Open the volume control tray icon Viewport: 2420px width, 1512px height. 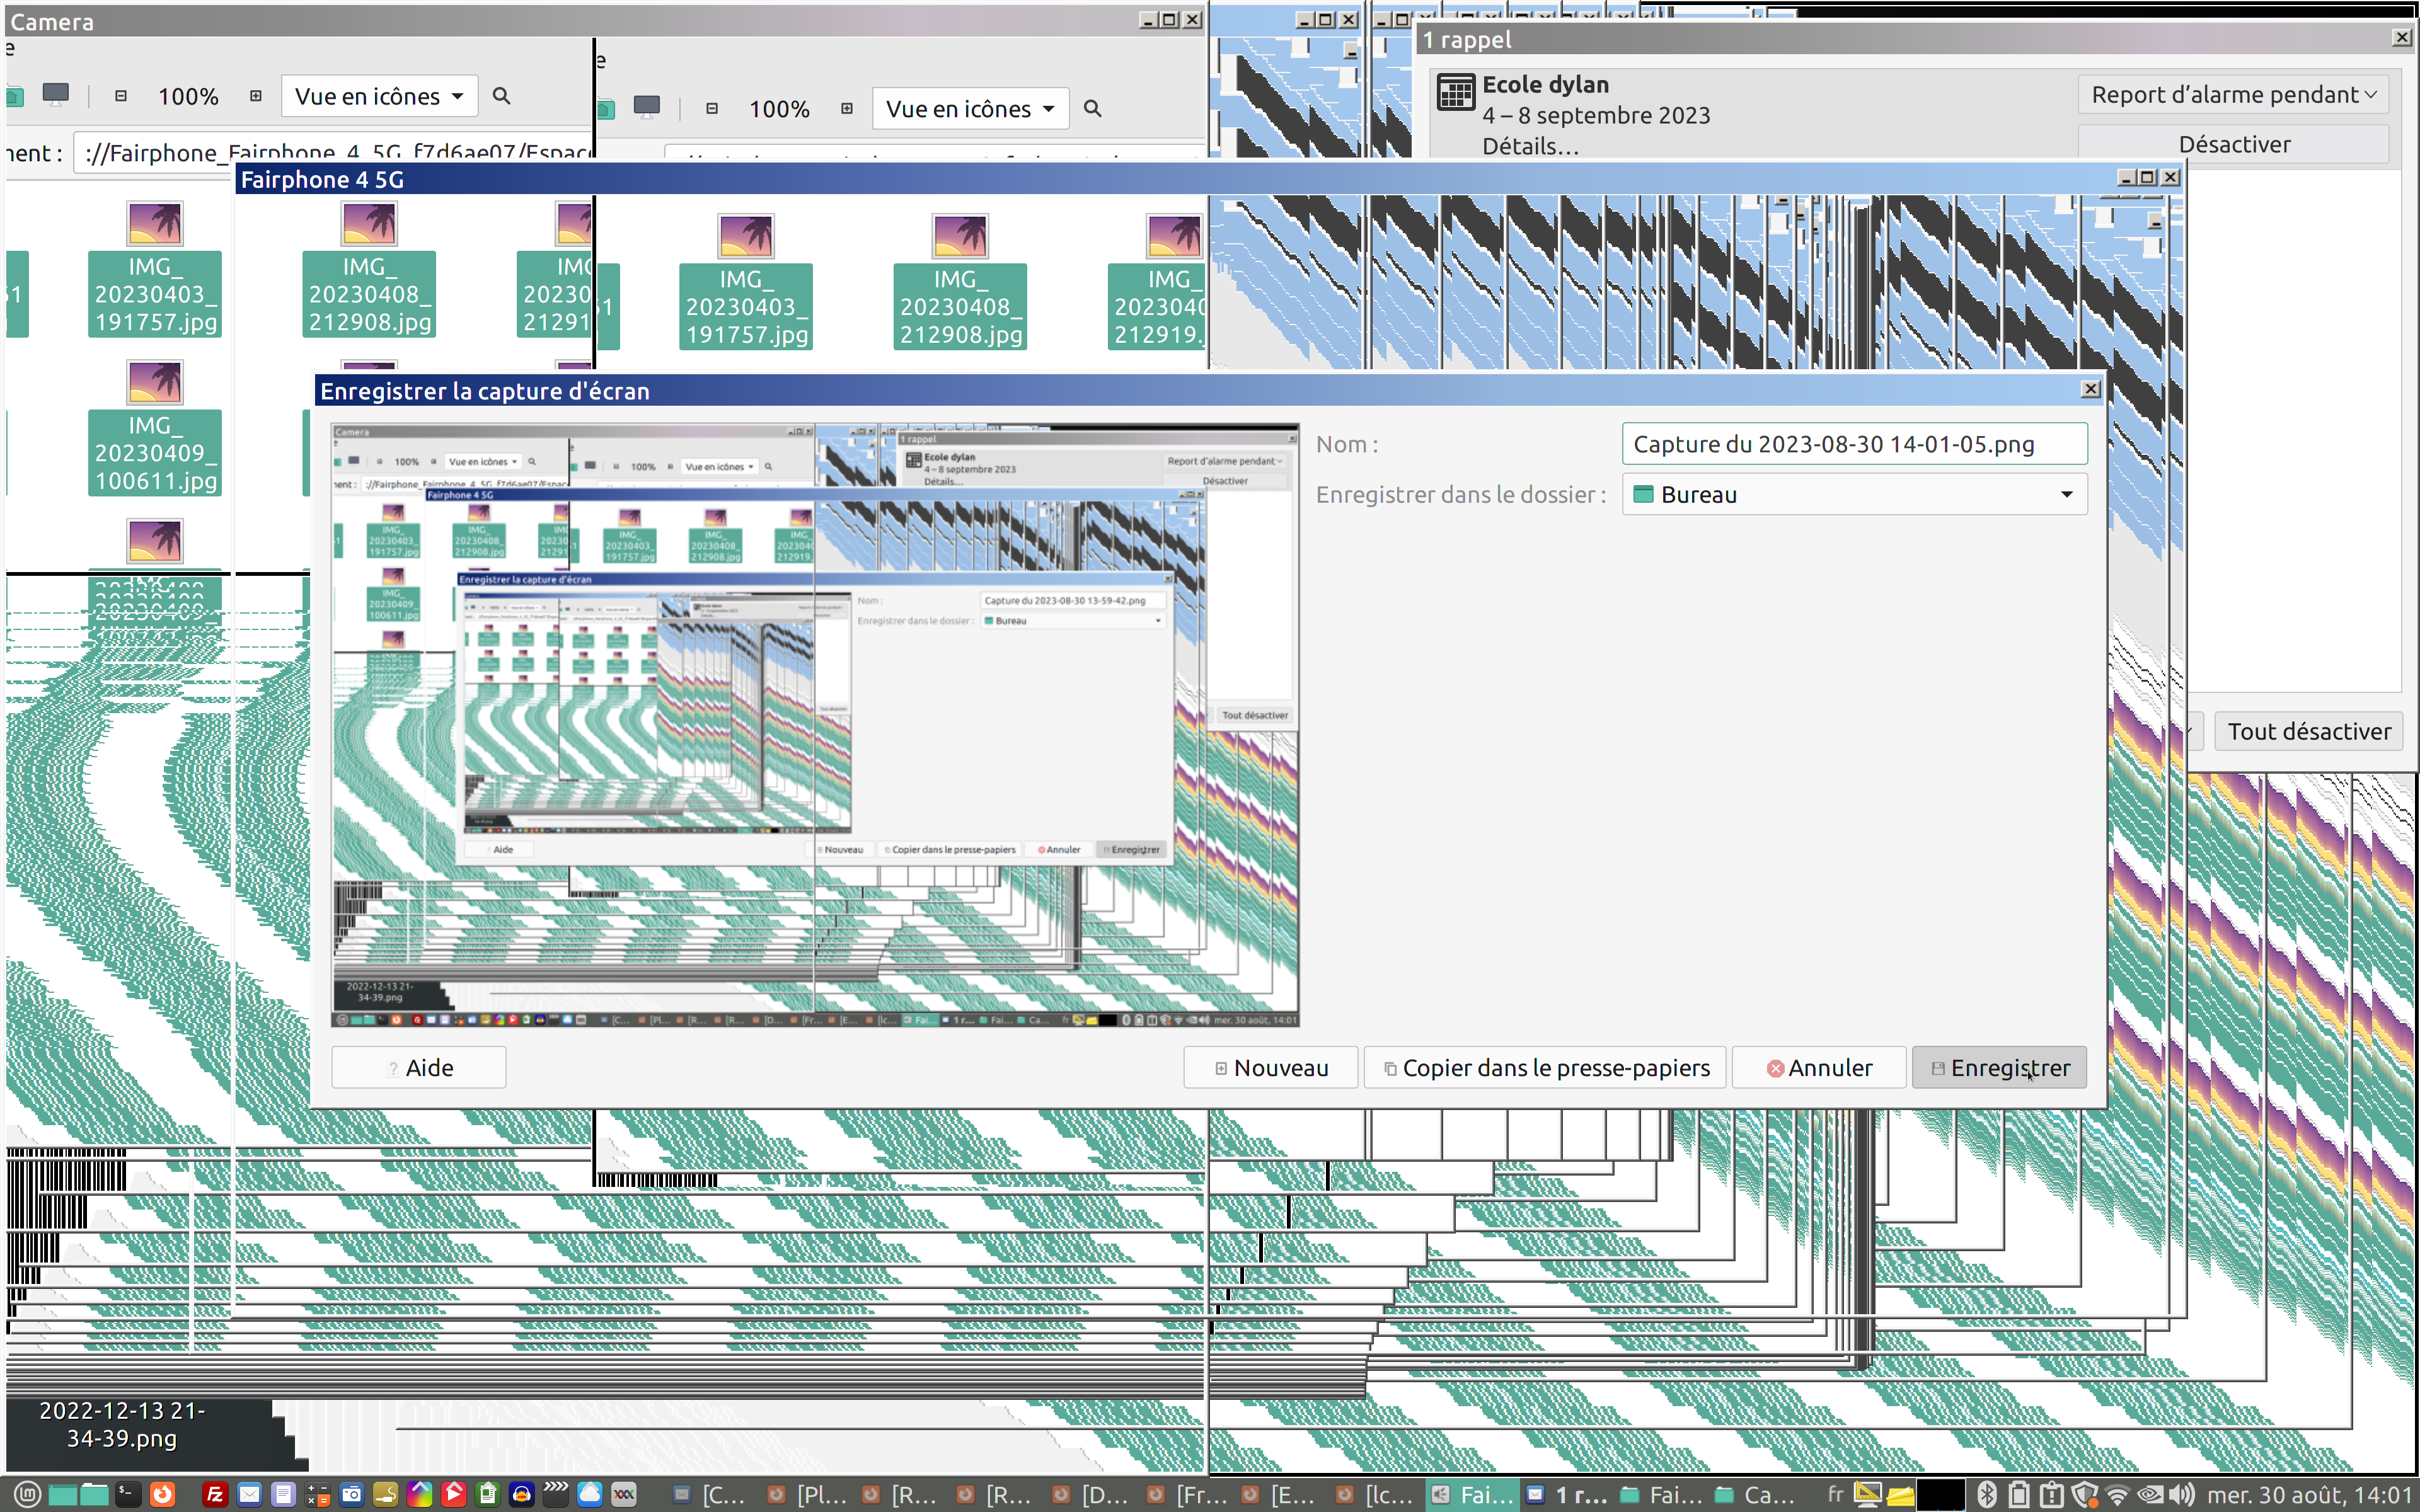point(2182,1494)
